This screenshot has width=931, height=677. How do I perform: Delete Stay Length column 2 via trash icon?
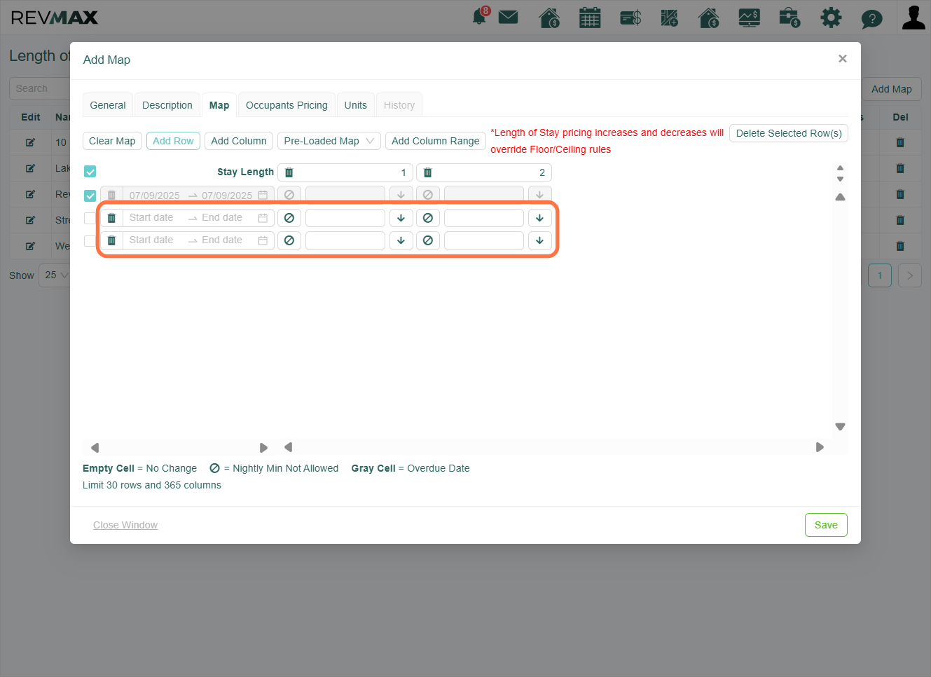[427, 172]
